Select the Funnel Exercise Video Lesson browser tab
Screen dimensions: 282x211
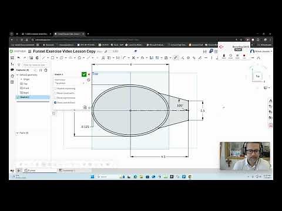(x=69, y=34)
